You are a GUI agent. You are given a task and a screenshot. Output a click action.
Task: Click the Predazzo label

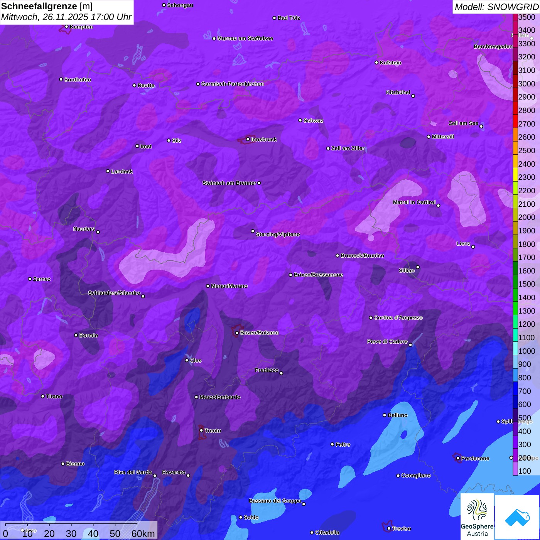click(x=267, y=370)
